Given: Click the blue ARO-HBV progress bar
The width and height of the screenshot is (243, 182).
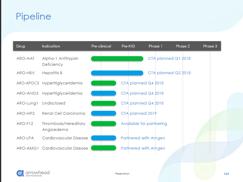Looking at the screenshot, I should [117, 73].
